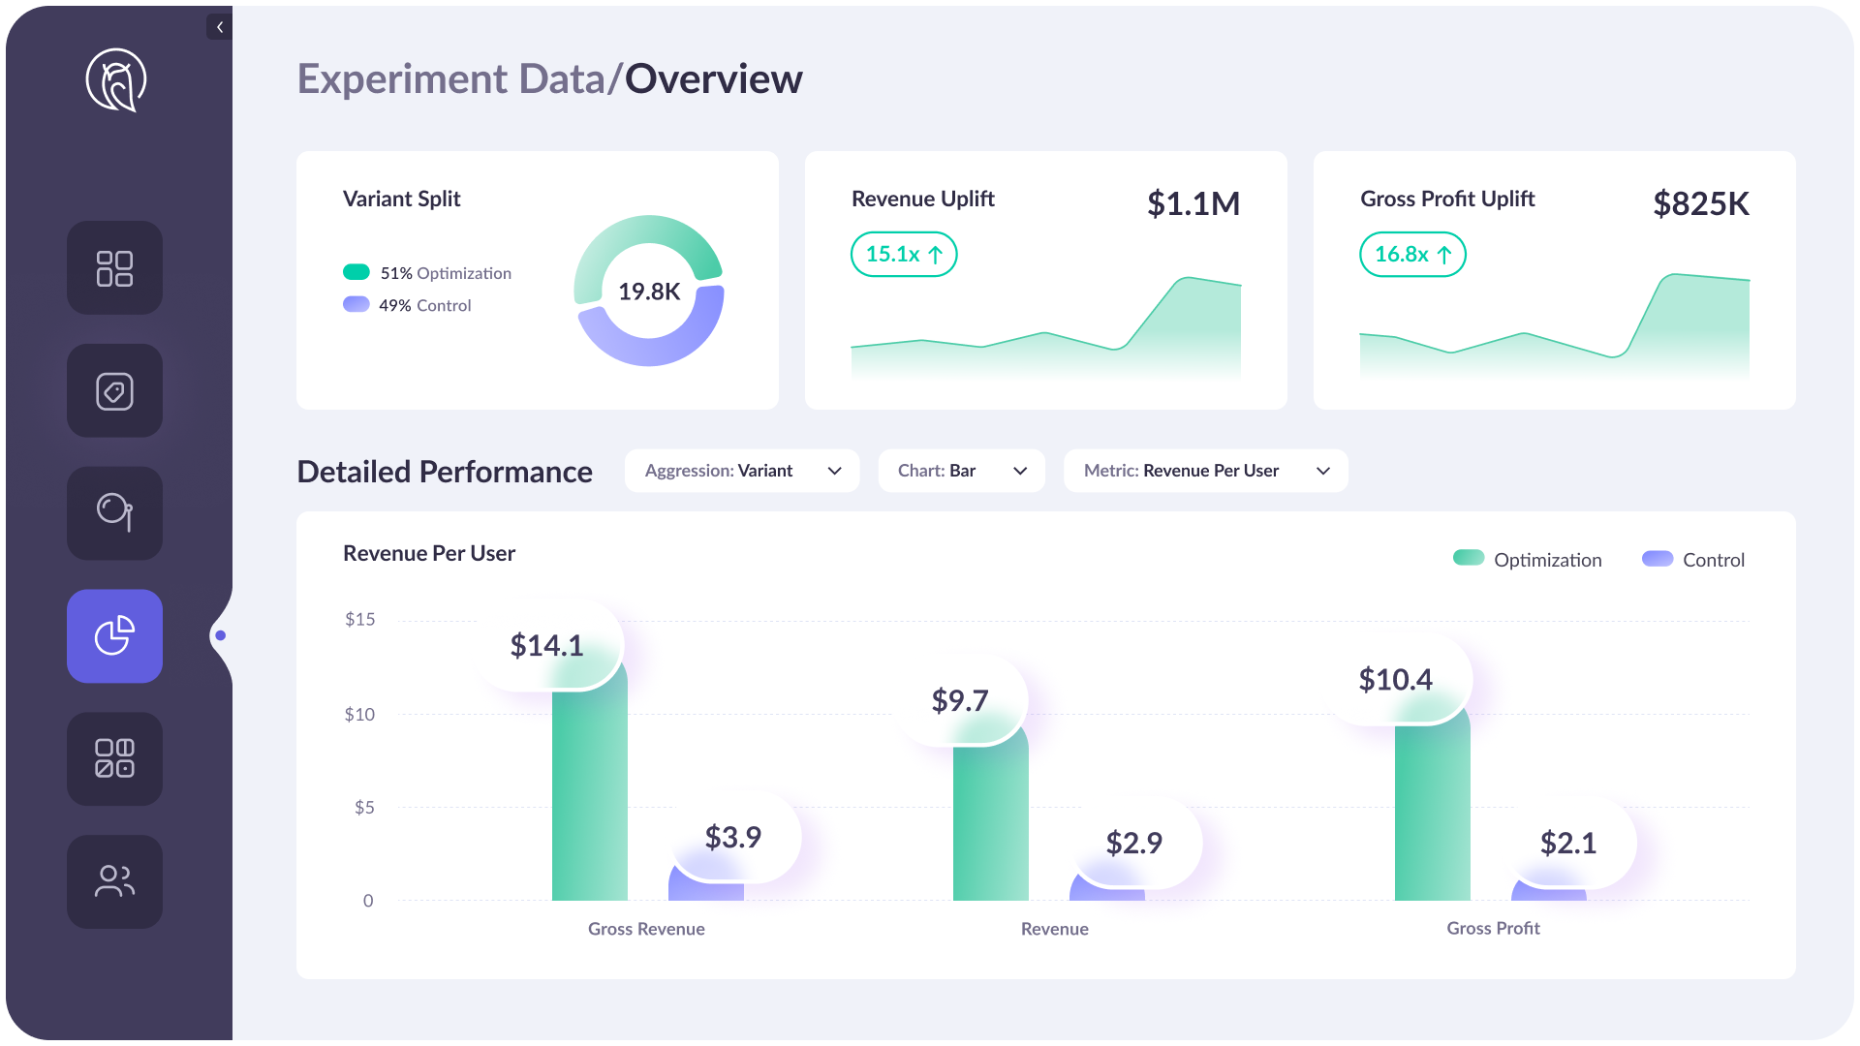The width and height of the screenshot is (1860, 1046).
Task: Toggle Control series in chart legend
Action: [x=1693, y=560]
